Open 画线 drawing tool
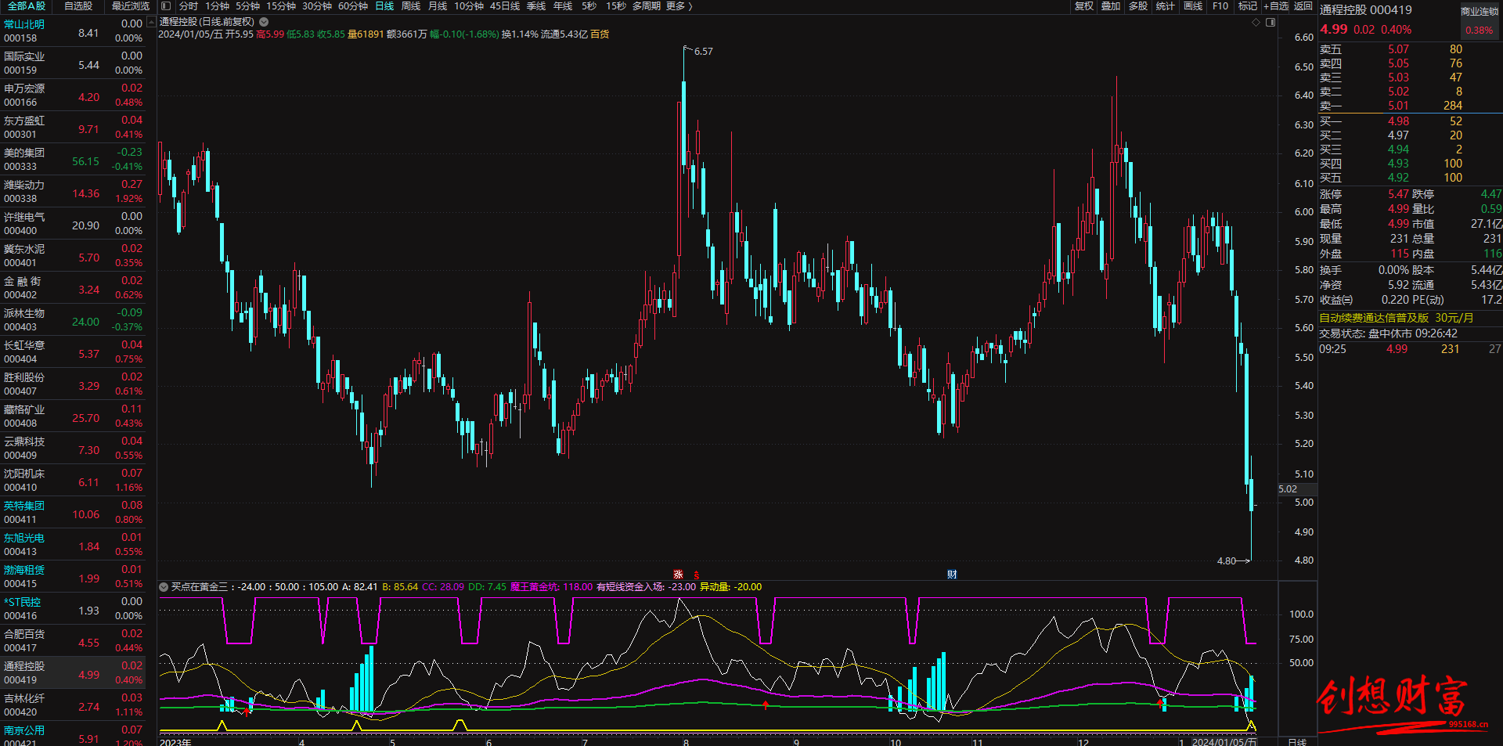Image resolution: width=1503 pixels, height=746 pixels. [x=1193, y=5]
